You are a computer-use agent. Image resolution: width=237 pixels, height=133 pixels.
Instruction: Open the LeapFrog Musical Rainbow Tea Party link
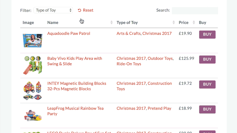[75, 111]
